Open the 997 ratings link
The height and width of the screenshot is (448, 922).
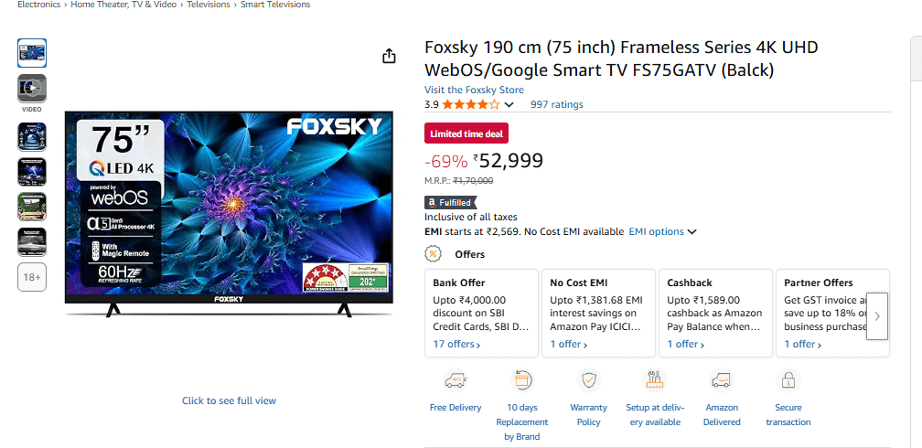click(556, 104)
